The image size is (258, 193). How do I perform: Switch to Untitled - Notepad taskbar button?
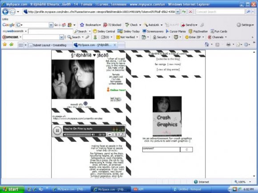tap(191, 189)
